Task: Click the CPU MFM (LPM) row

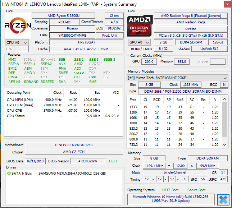Action: [63, 100]
